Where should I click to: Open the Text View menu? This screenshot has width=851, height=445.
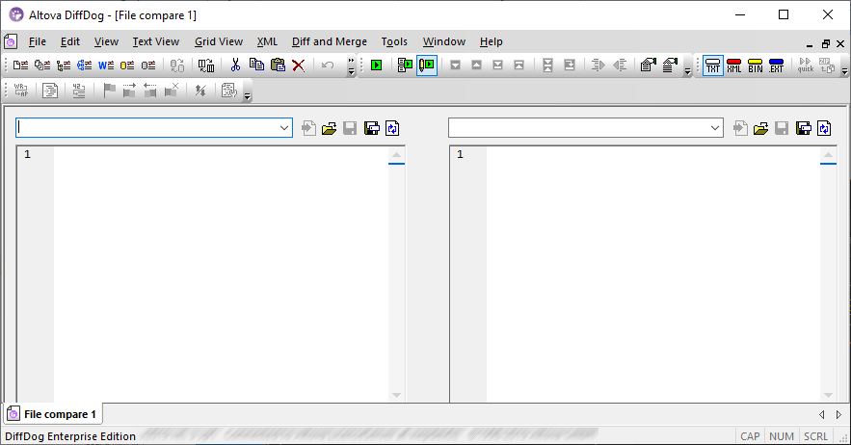tap(155, 41)
